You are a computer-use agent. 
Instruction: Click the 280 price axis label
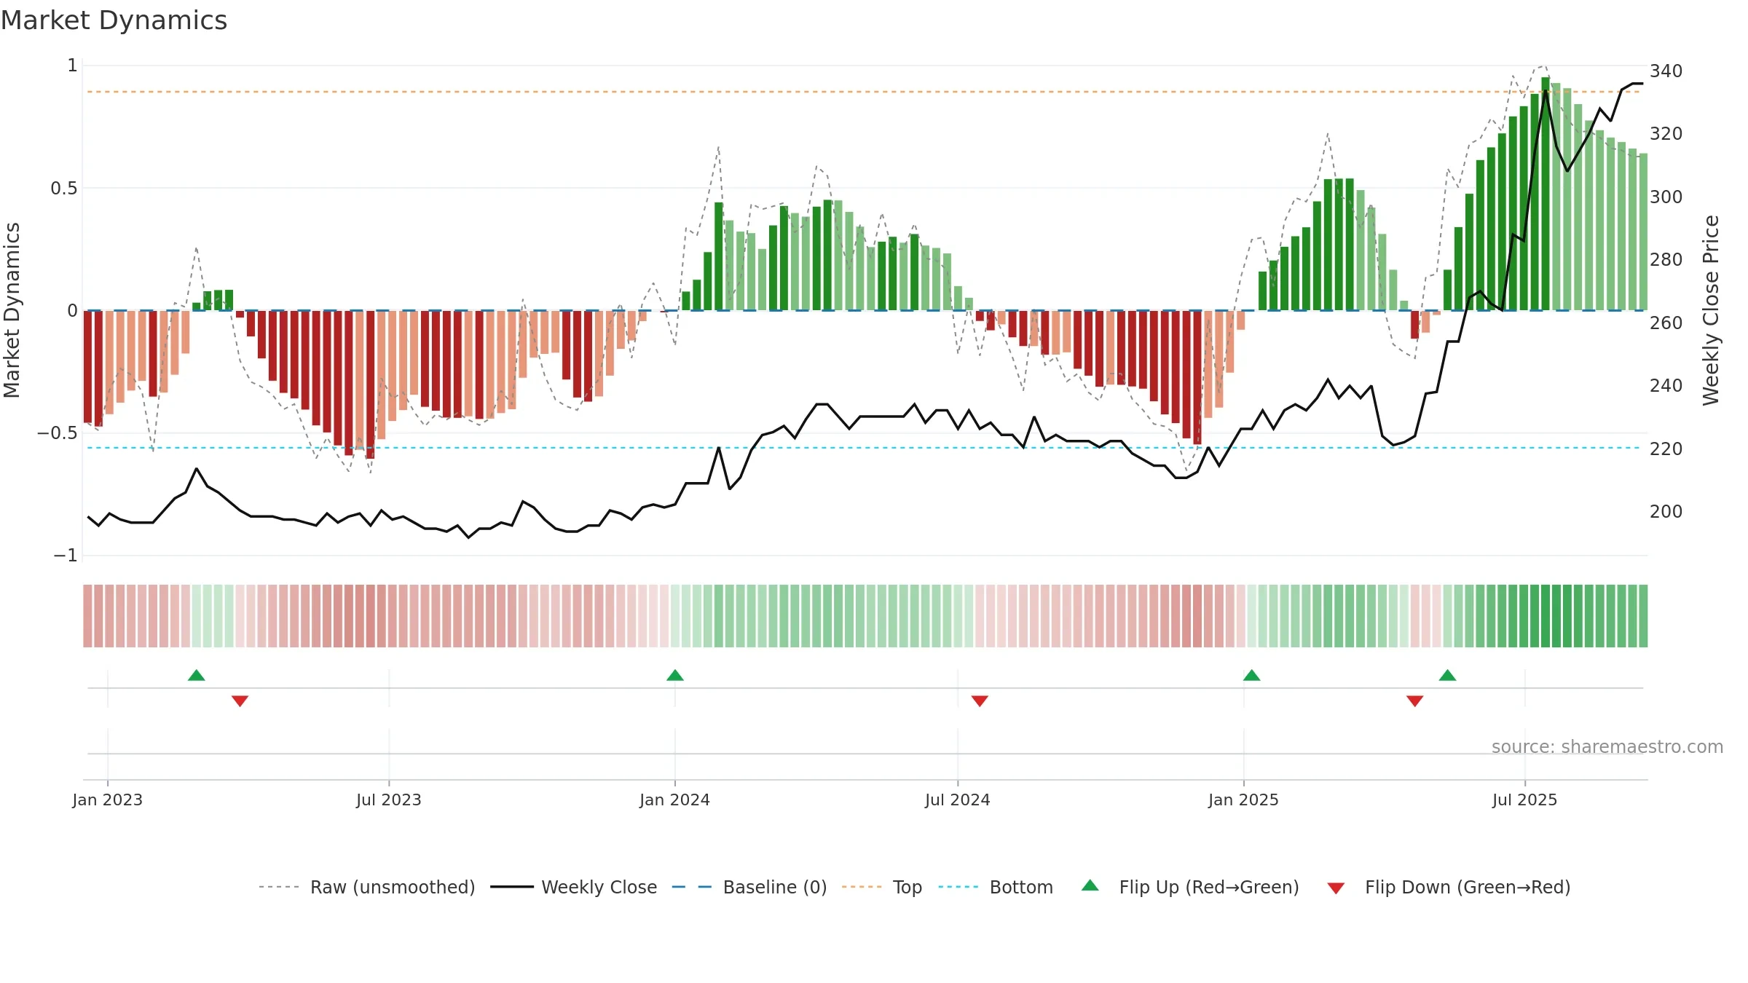point(1666,260)
